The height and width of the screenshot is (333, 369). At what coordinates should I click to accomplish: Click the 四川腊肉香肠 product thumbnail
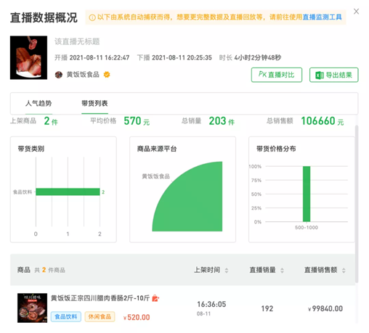coord(32,308)
